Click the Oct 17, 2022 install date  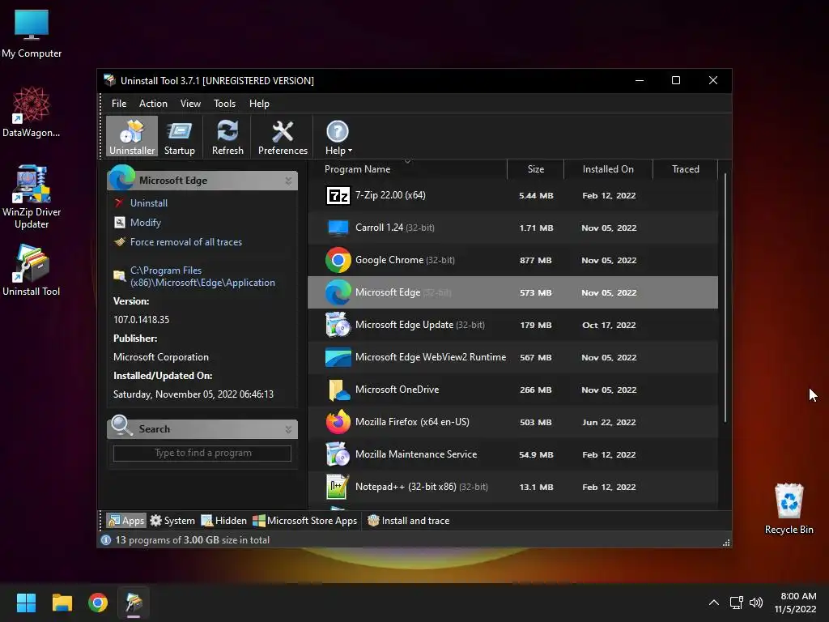pos(609,325)
